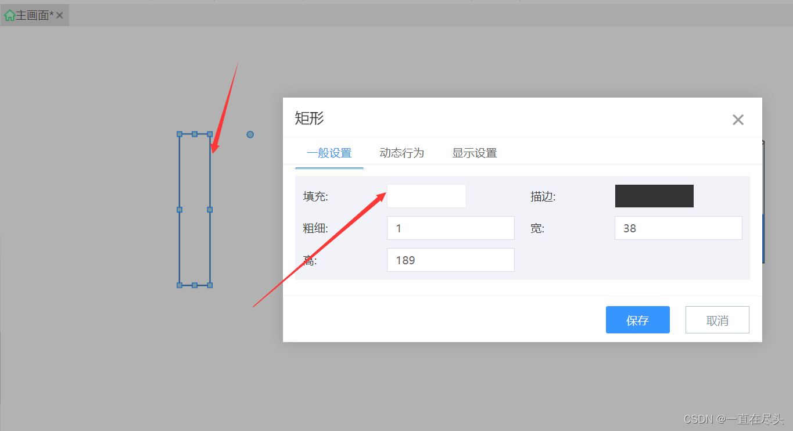Image resolution: width=793 pixels, height=431 pixels.
Task: Open the 填充 fill color swatch
Action: coord(426,196)
